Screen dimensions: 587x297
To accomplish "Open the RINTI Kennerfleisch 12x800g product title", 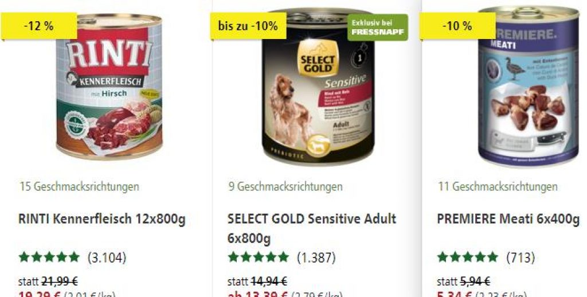I will [102, 219].
